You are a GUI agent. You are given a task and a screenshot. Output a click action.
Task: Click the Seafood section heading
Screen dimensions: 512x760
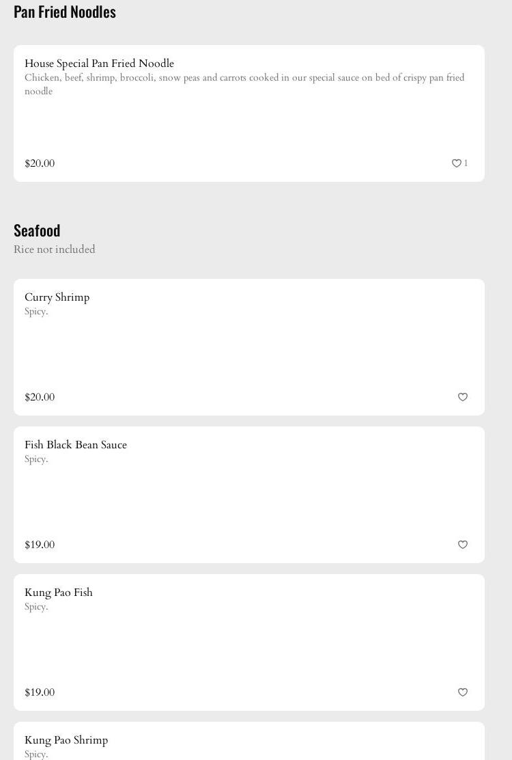pos(37,230)
